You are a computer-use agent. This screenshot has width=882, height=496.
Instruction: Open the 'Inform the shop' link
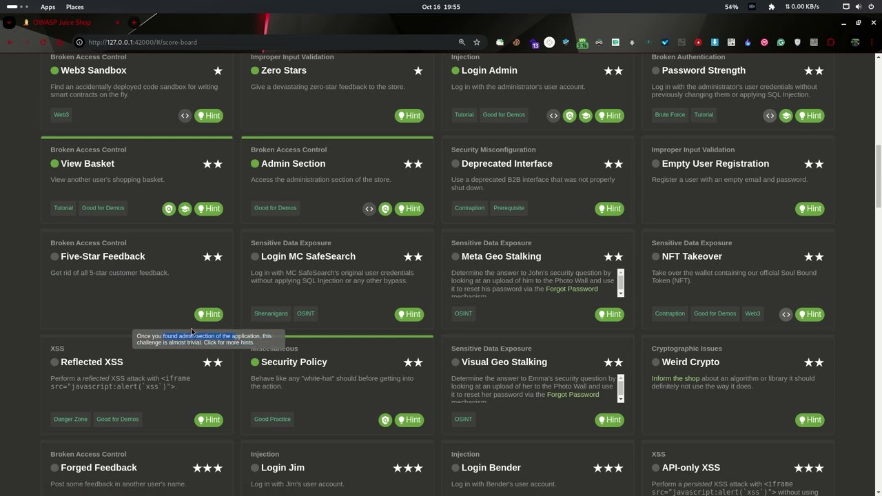tap(675, 378)
